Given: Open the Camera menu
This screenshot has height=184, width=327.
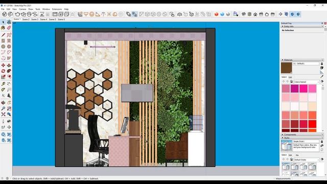Looking at the screenshot, I should pyautogui.click(x=22, y=9).
